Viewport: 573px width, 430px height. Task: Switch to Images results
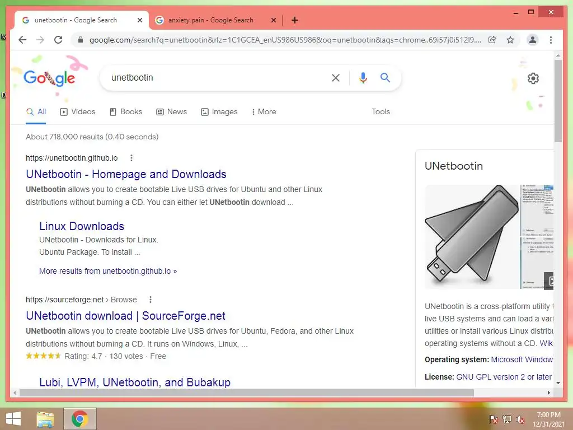[x=219, y=111]
